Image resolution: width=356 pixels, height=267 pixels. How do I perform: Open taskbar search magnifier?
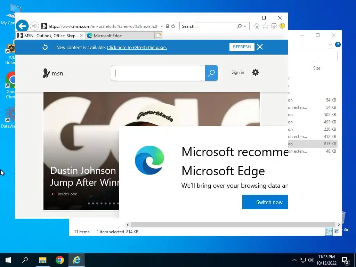click(25, 260)
